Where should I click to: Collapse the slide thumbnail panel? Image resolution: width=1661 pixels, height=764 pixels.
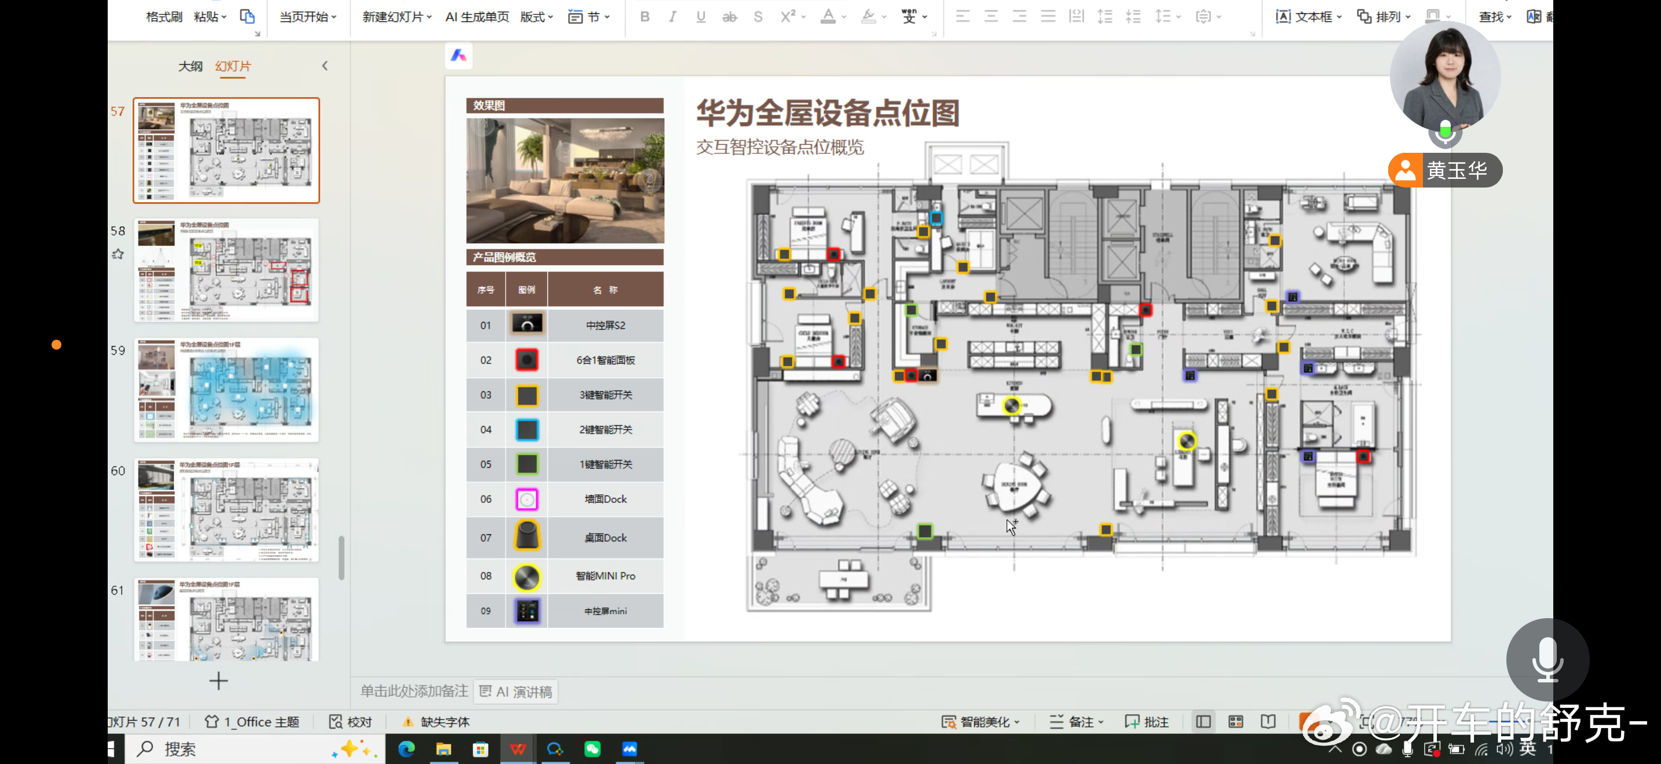[x=325, y=66]
